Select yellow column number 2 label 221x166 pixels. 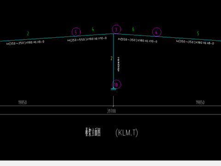coord(111,58)
